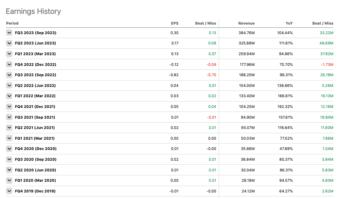Expand FQ1 2023 (Mar 2023) details
The height and width of the screenshot is (198, 338).
(9, 54)
